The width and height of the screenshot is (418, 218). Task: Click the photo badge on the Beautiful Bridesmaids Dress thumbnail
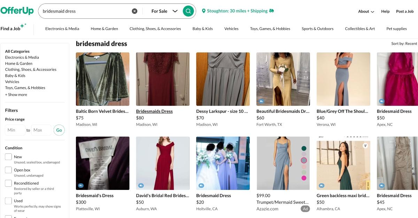261,102
